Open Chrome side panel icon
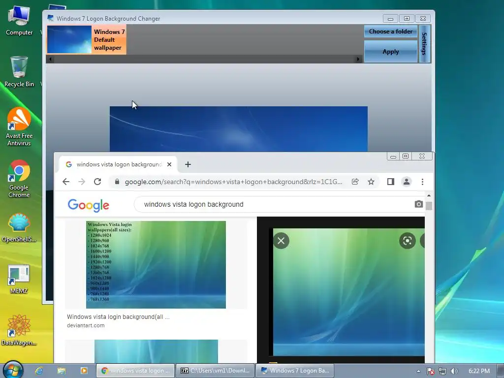The width and height of the screenshot is (504, 378). pos(390,182)
